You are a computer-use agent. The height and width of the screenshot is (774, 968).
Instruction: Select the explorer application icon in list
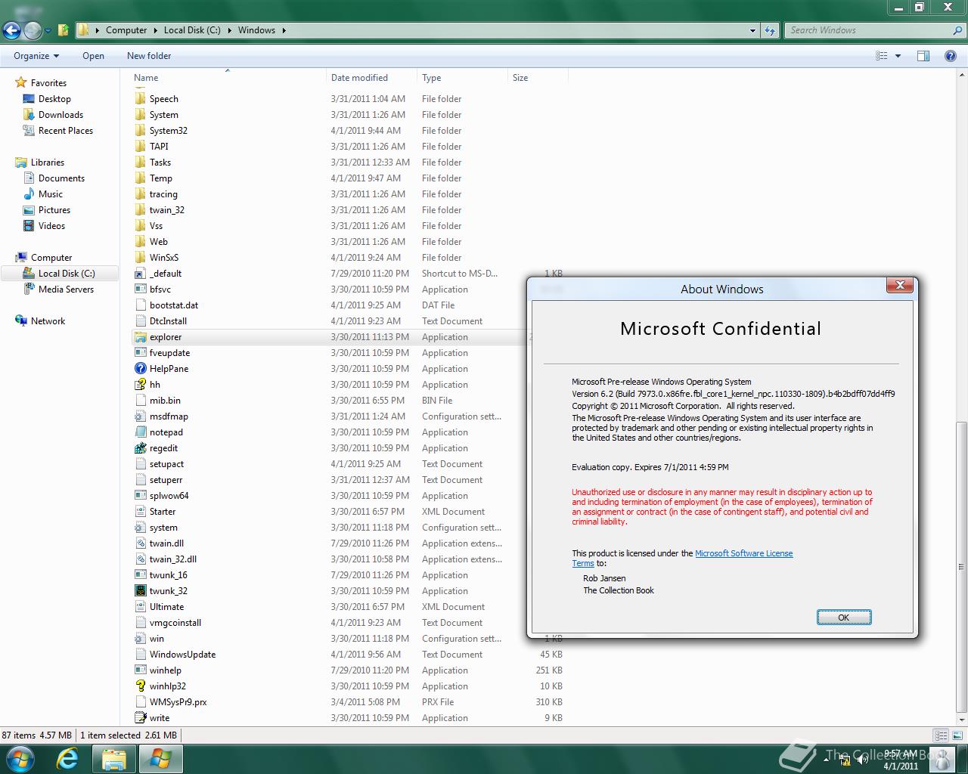tap(140, 337)
